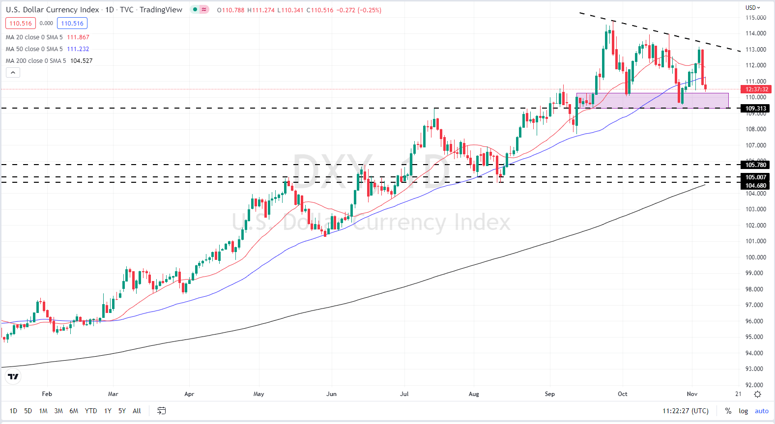Select the All time range
This screenshot has width=775, height=424.
coord(137,411)
